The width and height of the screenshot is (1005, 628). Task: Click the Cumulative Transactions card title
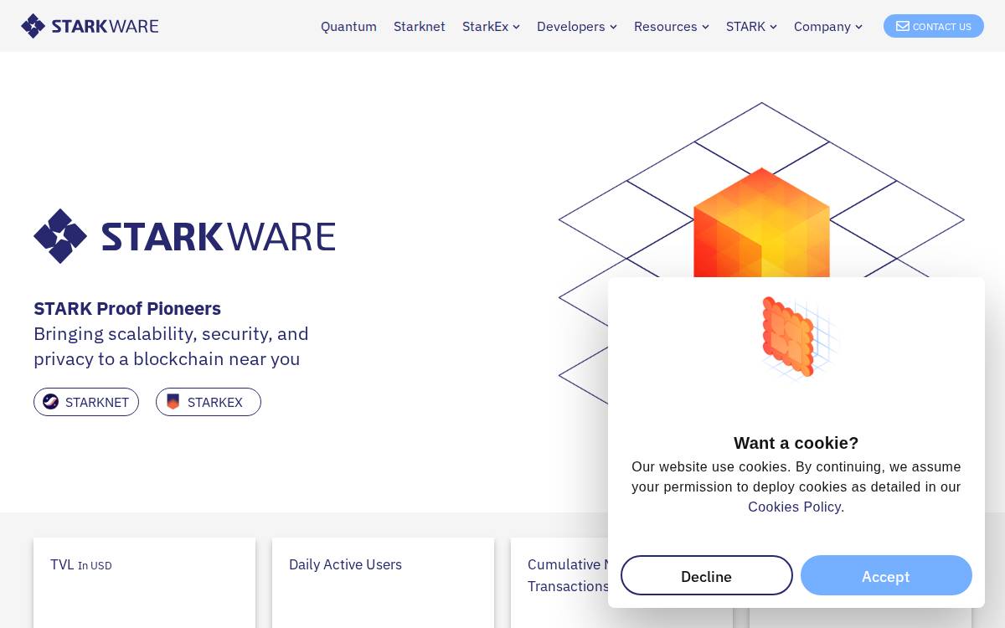[x=569, y=575]
